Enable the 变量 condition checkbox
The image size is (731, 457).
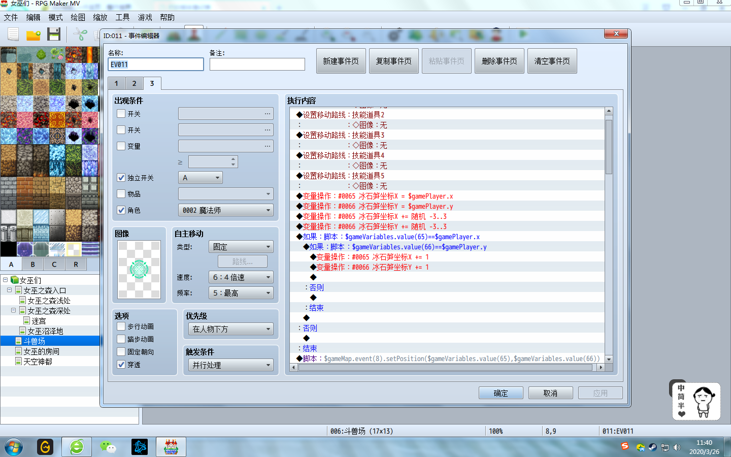tap(121, 146)
